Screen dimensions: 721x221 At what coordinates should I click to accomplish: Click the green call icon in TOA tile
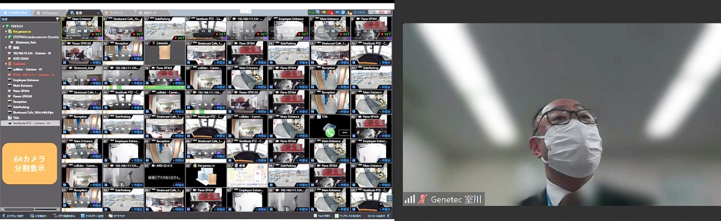330,132
